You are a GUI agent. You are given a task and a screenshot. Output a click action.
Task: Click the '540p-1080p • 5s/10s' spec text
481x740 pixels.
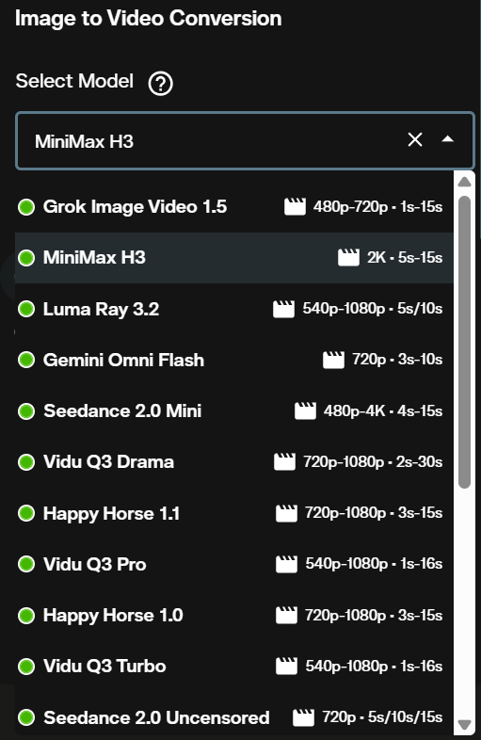(373, 309)
